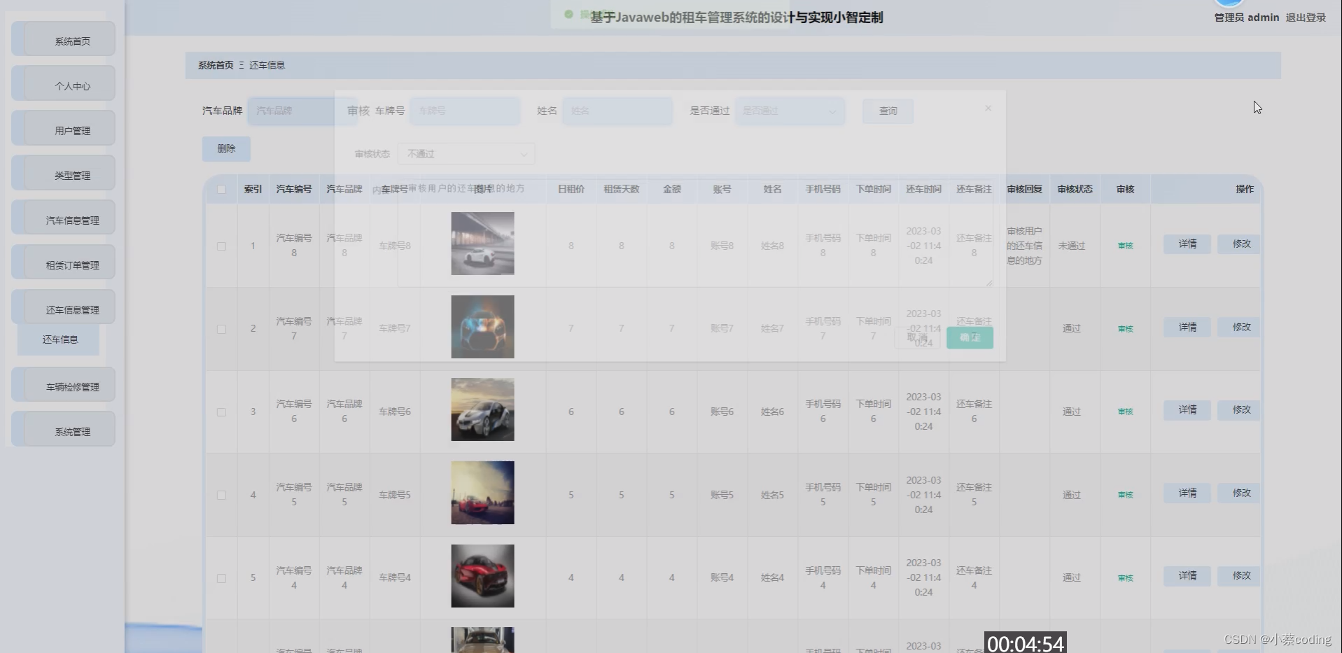Expand the 系统管理 sidebar menu
Viewport: 1342px width, 653px height.
[63, 430]
